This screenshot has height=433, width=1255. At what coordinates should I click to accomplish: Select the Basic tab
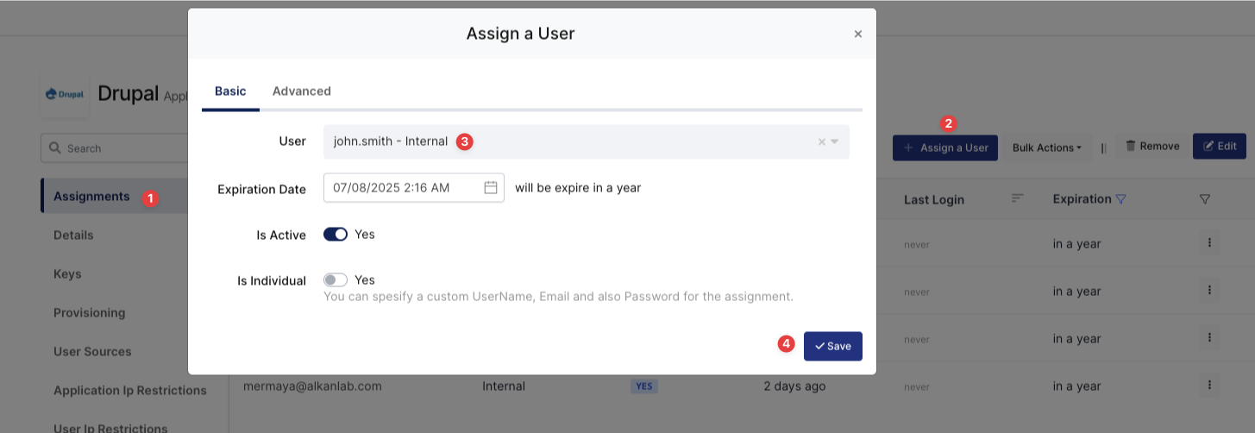[230, 91]
